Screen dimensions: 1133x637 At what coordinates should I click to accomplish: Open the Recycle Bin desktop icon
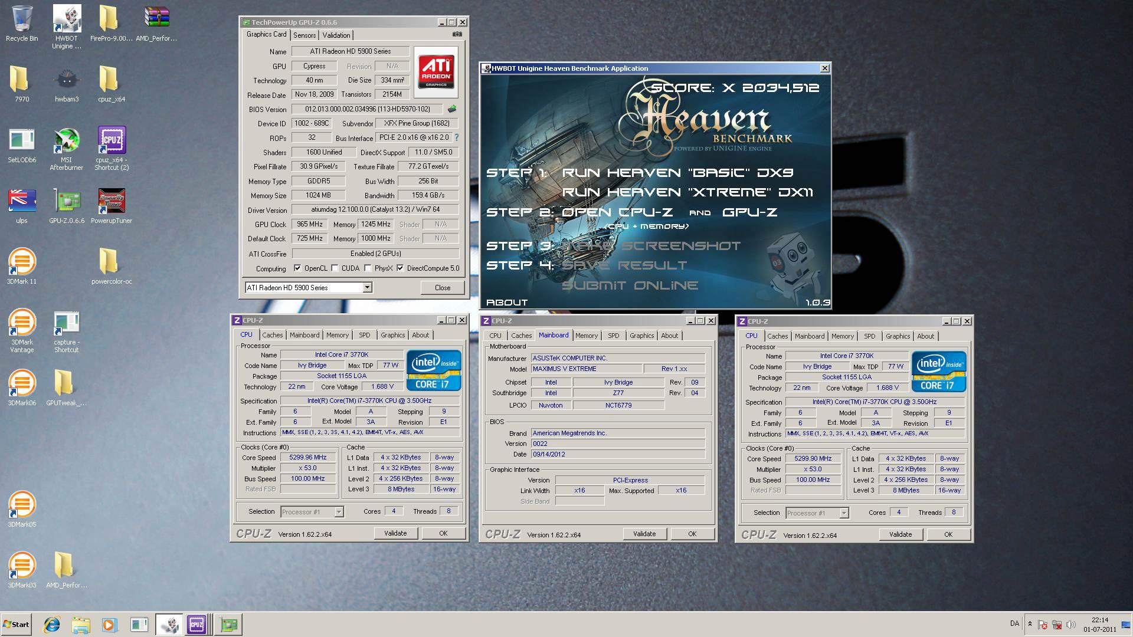pos(22,24)
